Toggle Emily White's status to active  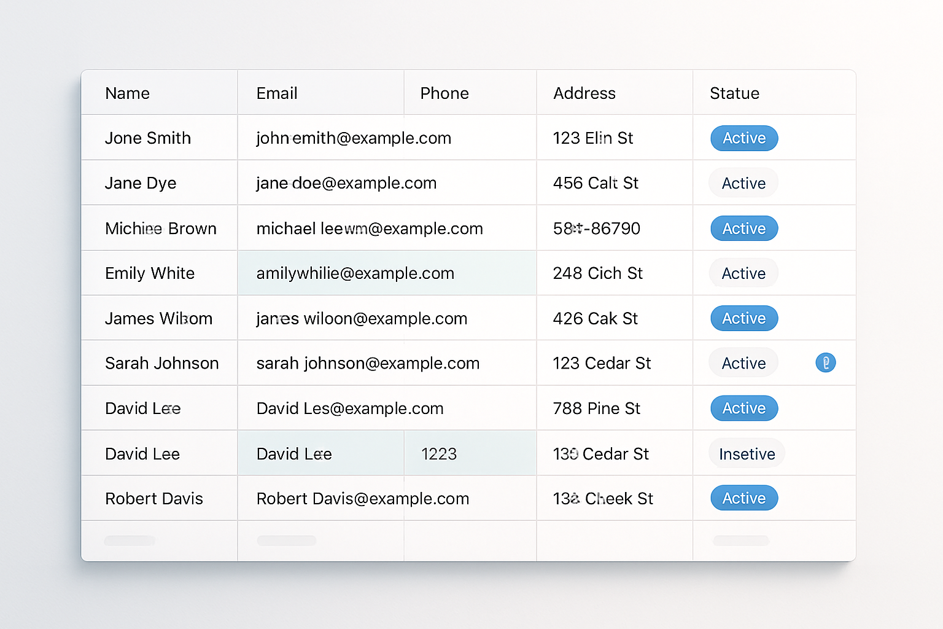coord(743,273)
